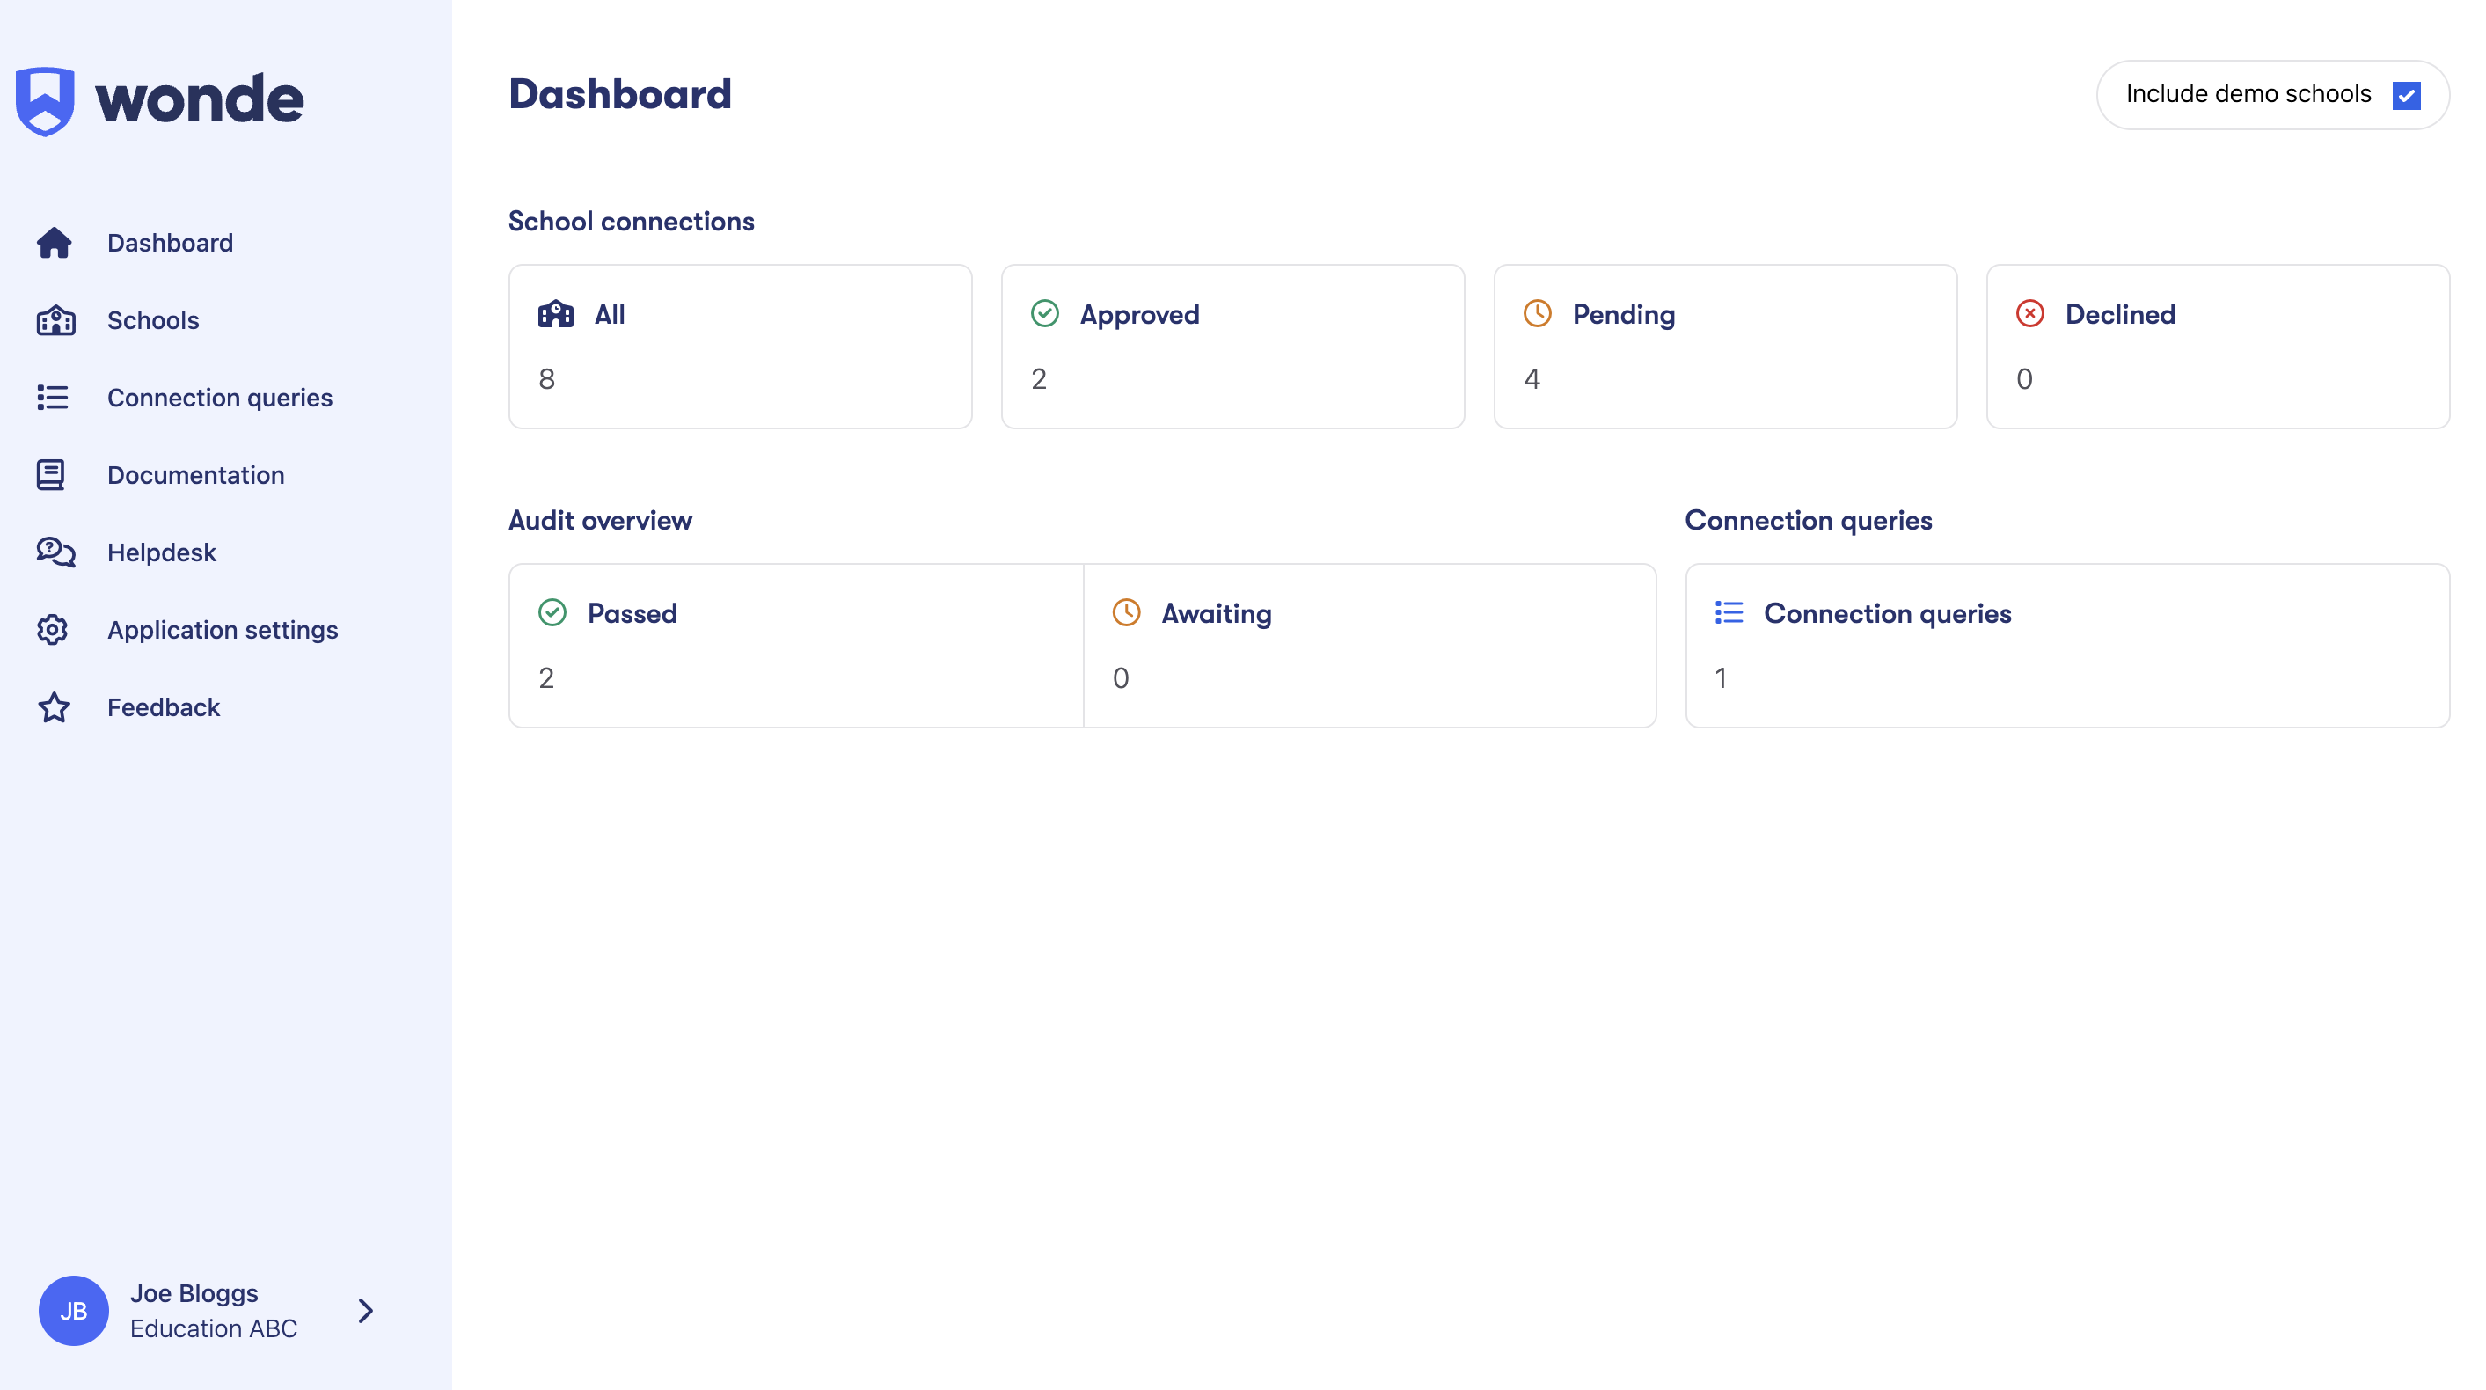The height and width of the screenshot is (1390, 2486).
Task: Click the Wonde shield logo
Action: pyautogui.click(x=44, y=101)
